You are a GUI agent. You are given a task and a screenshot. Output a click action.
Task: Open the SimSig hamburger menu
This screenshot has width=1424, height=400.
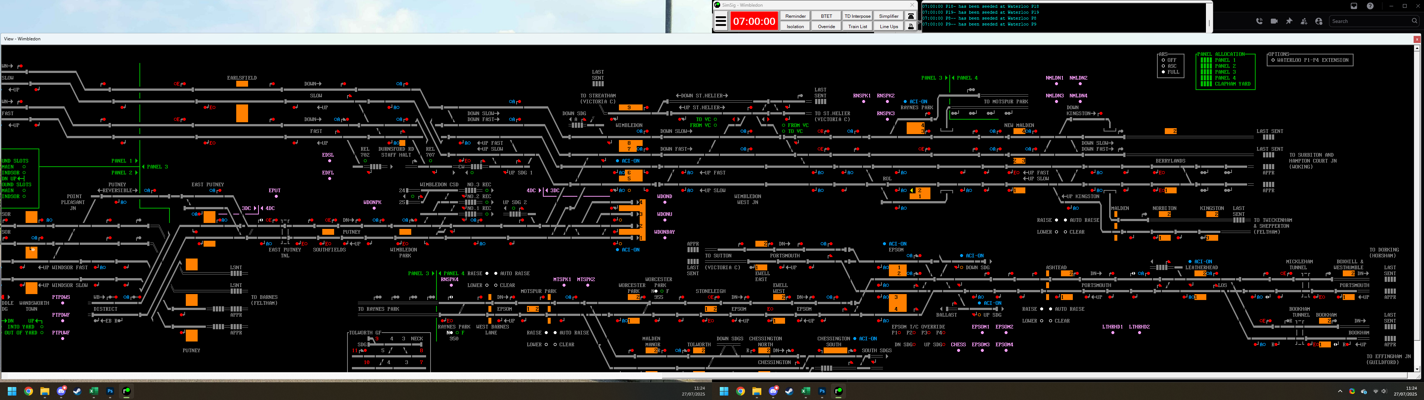(721, 21)
